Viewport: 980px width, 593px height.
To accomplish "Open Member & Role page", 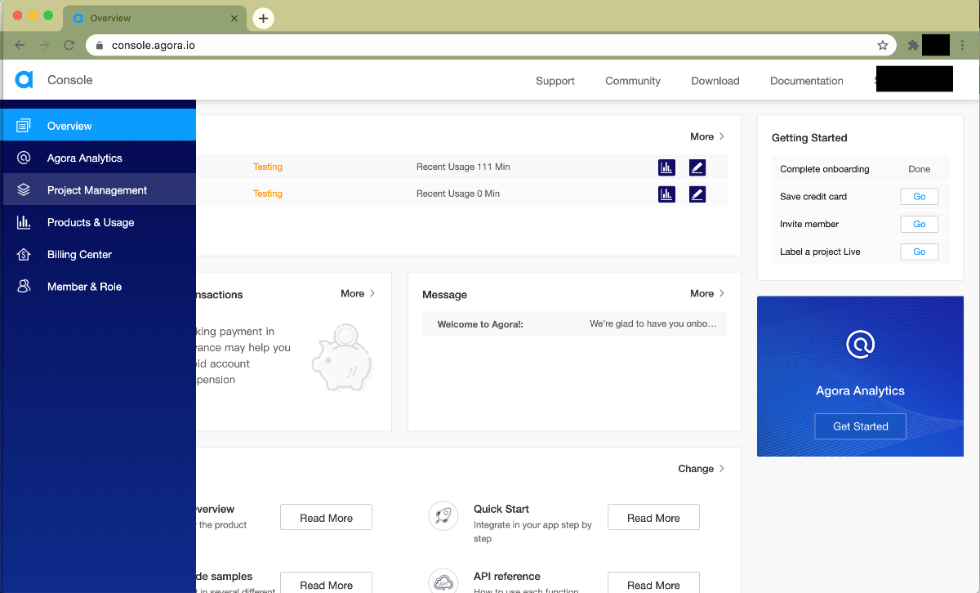I will tap(98, 287).
